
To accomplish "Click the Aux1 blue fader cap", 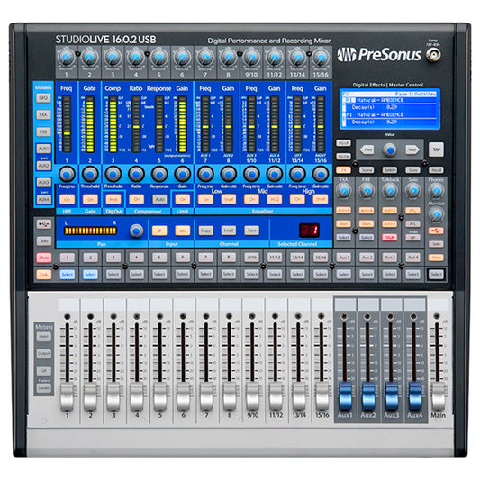I will 345,396.
